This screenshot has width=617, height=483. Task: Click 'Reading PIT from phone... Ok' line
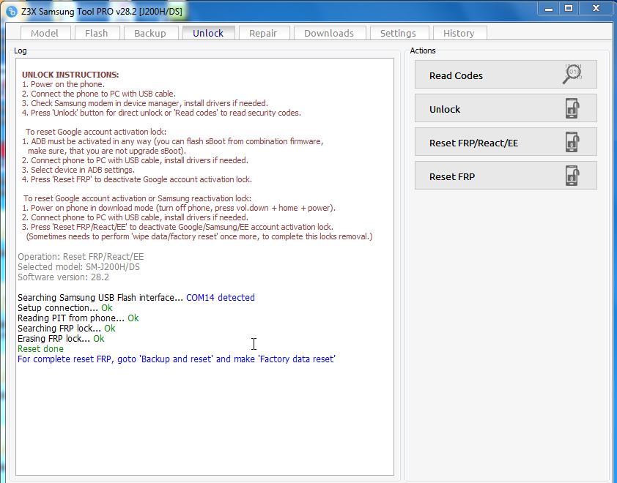(78, 318)
